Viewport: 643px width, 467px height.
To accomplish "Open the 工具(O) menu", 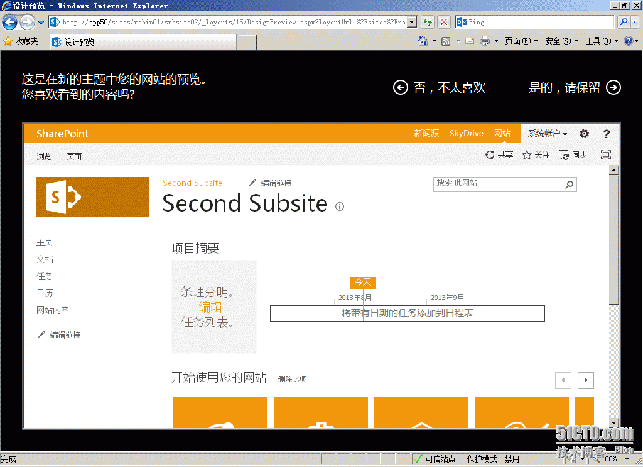I will point(601,41).
